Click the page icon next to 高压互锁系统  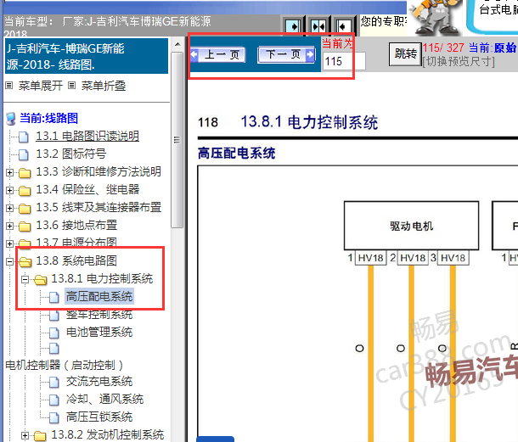[53, 418]
